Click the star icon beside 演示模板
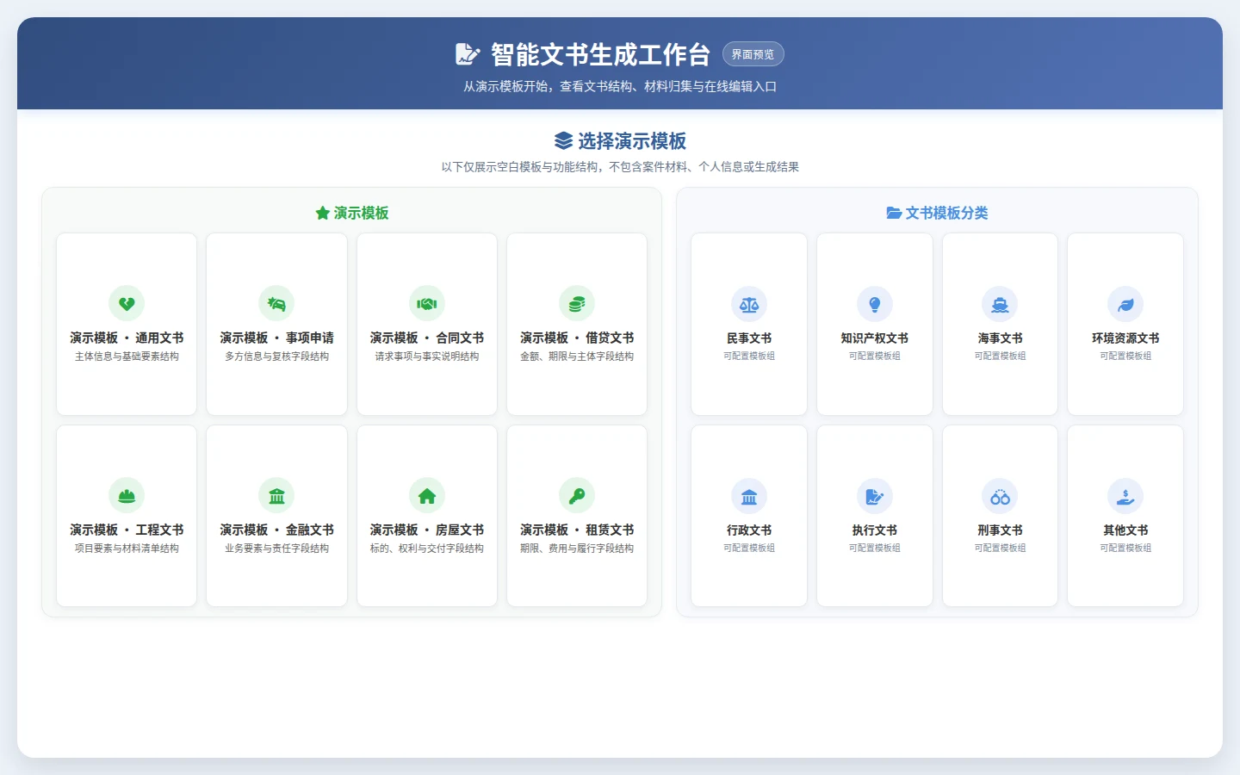This screenshot has height=775, width=1240. click(323, 213)
